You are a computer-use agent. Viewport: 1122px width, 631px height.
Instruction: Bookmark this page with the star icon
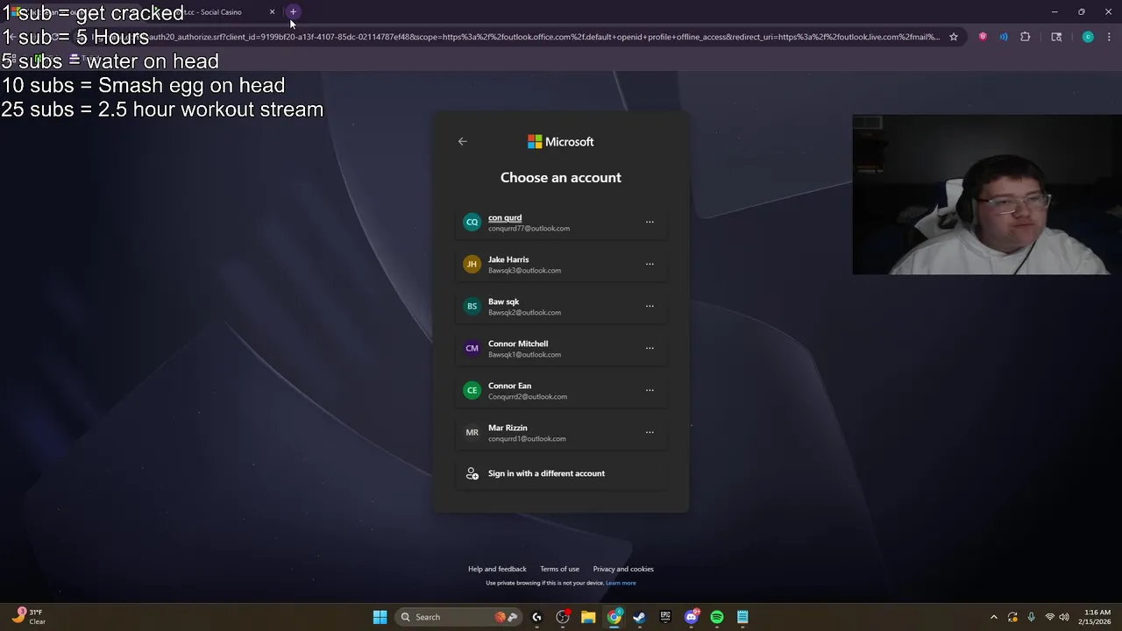point(954,37)
